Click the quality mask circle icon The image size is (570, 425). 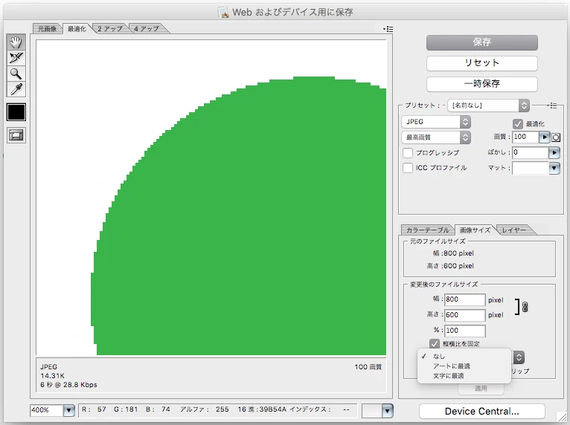click(x=556, y=137)
